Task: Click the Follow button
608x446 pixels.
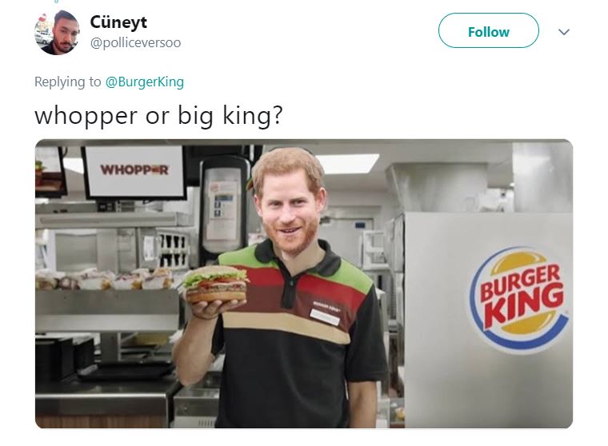Action: click(x=488, y=31)
